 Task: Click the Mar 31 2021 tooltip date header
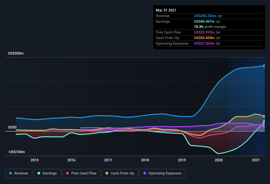[166, 10]
